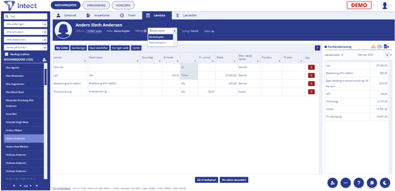Click the three-dots more options button
This screenshot has width=395, height=191.
[346, 182]
